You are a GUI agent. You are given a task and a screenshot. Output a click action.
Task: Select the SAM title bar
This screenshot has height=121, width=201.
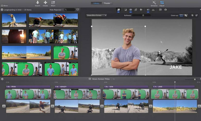pyautogui.click(x=126, y=87)
